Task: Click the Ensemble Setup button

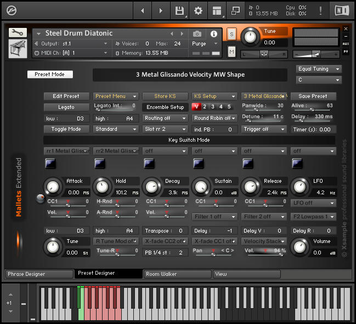Action: 165,107
